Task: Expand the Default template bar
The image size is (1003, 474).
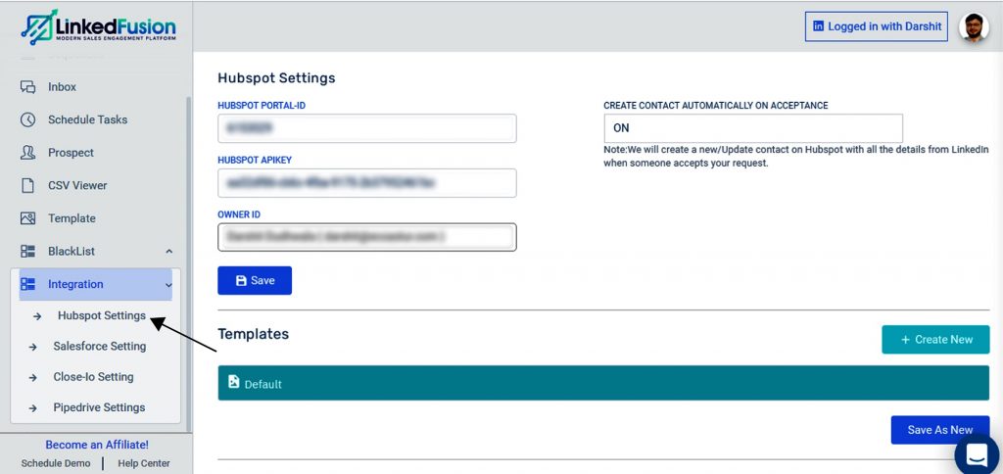Action: coord(603,383)
